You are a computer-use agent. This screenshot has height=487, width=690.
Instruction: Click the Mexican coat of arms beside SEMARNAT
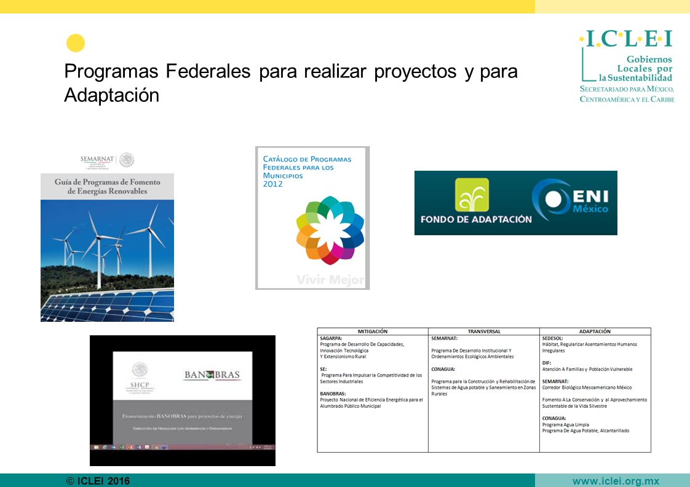pos(127,160)
